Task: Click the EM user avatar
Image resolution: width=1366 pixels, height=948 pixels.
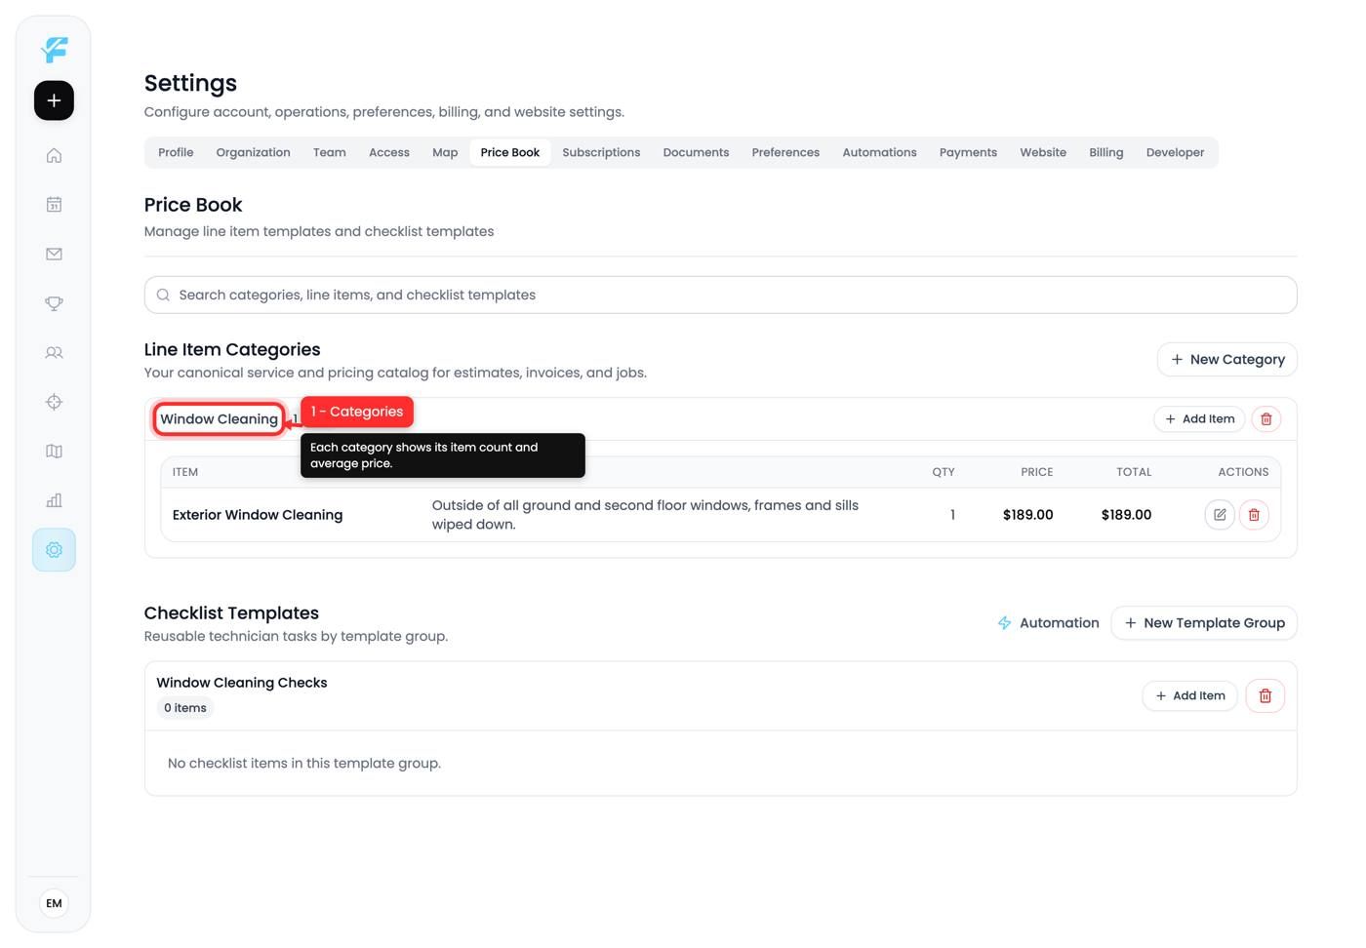Action: tap(54, 903)
